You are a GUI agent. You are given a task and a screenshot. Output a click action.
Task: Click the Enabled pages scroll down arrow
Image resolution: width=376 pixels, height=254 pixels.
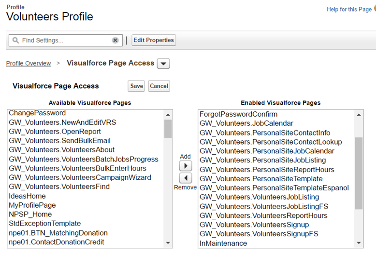pos(359,243)
